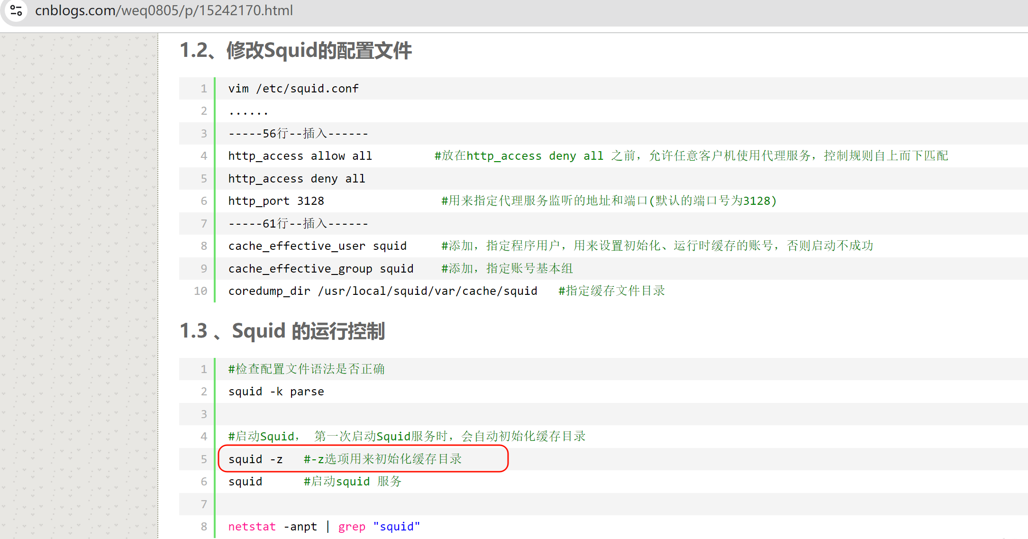Viewport: 1028px width, 539px height.
Task: Click the squid -z command in red box
Action: coord(255,459)
